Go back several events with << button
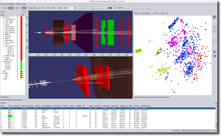 pyautogui.click(x=92, y=8)
